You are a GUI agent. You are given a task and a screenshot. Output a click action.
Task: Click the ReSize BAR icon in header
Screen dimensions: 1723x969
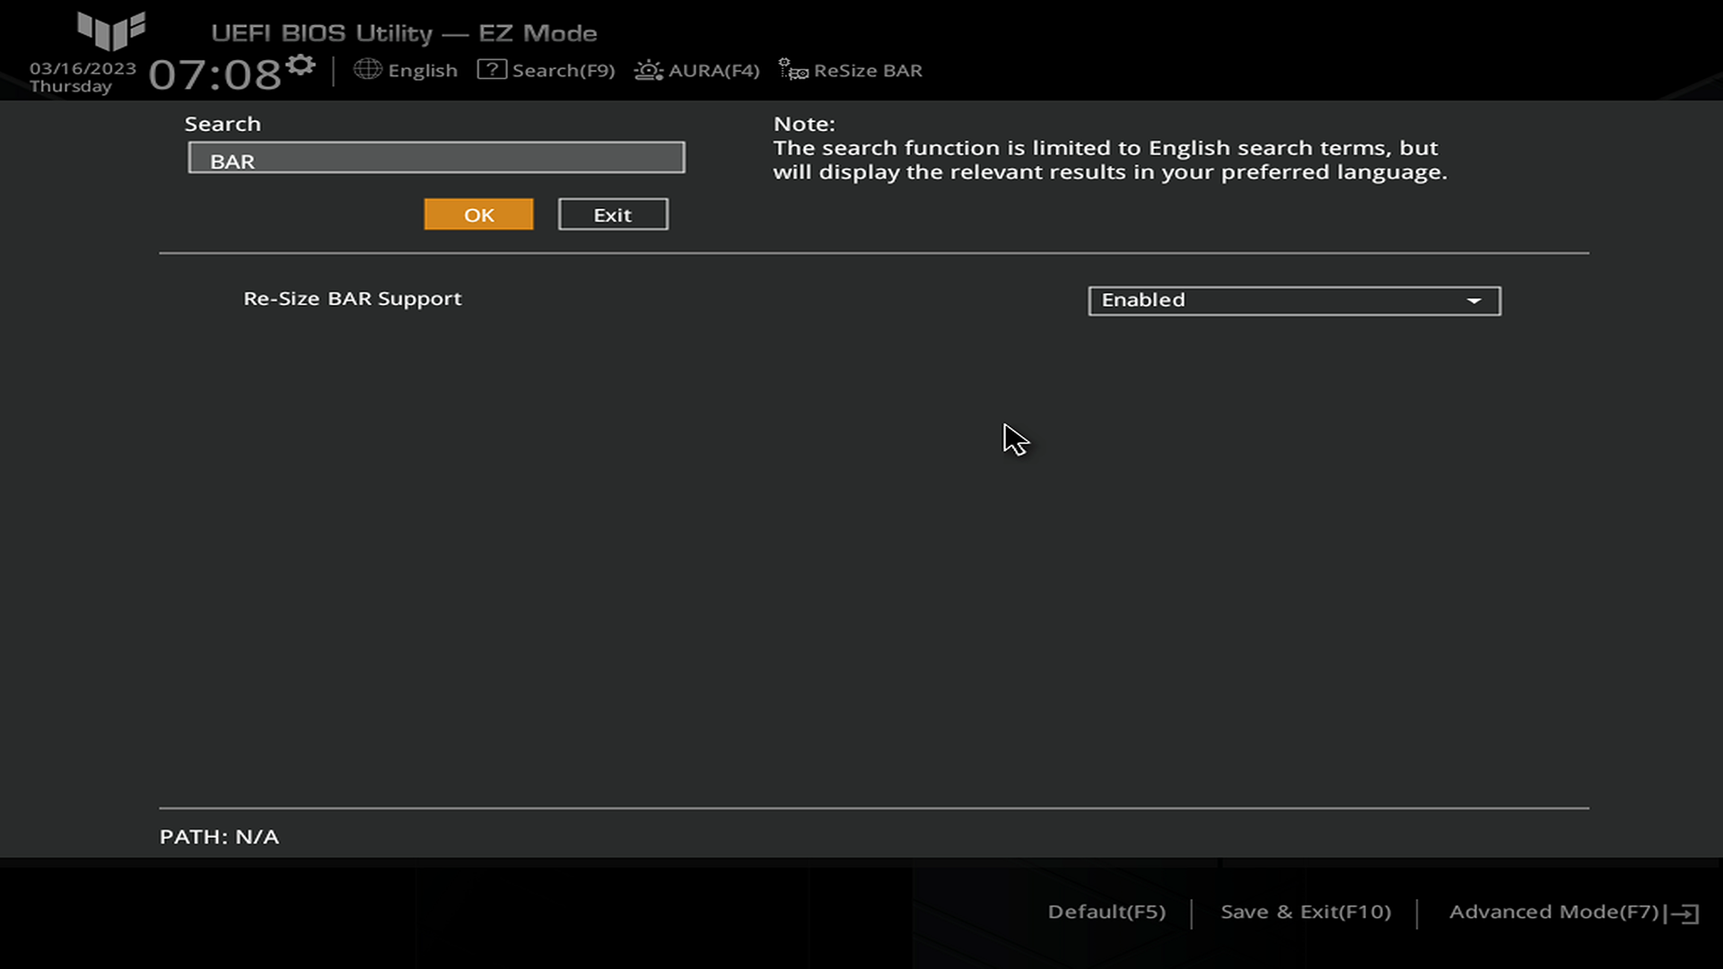pos(793,70)
